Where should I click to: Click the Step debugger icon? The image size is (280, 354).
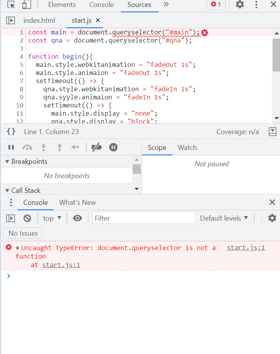pyautogui.click(x=75, y=147)
